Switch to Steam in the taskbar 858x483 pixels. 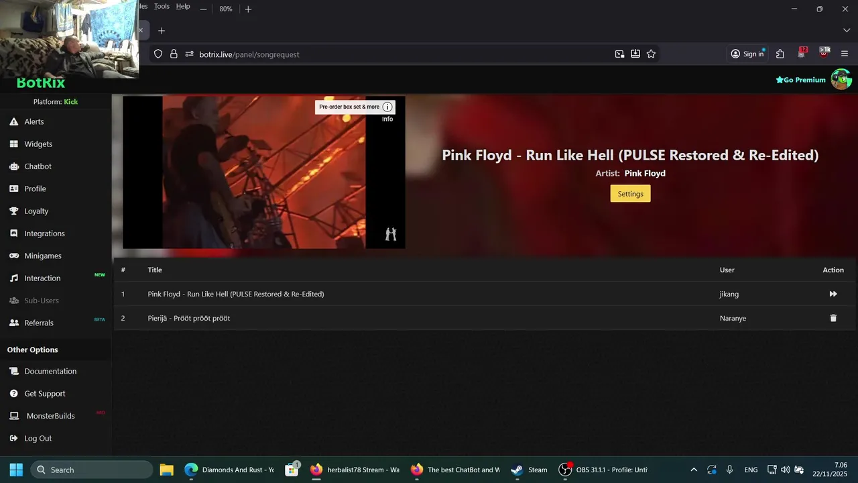coord(529,470)
